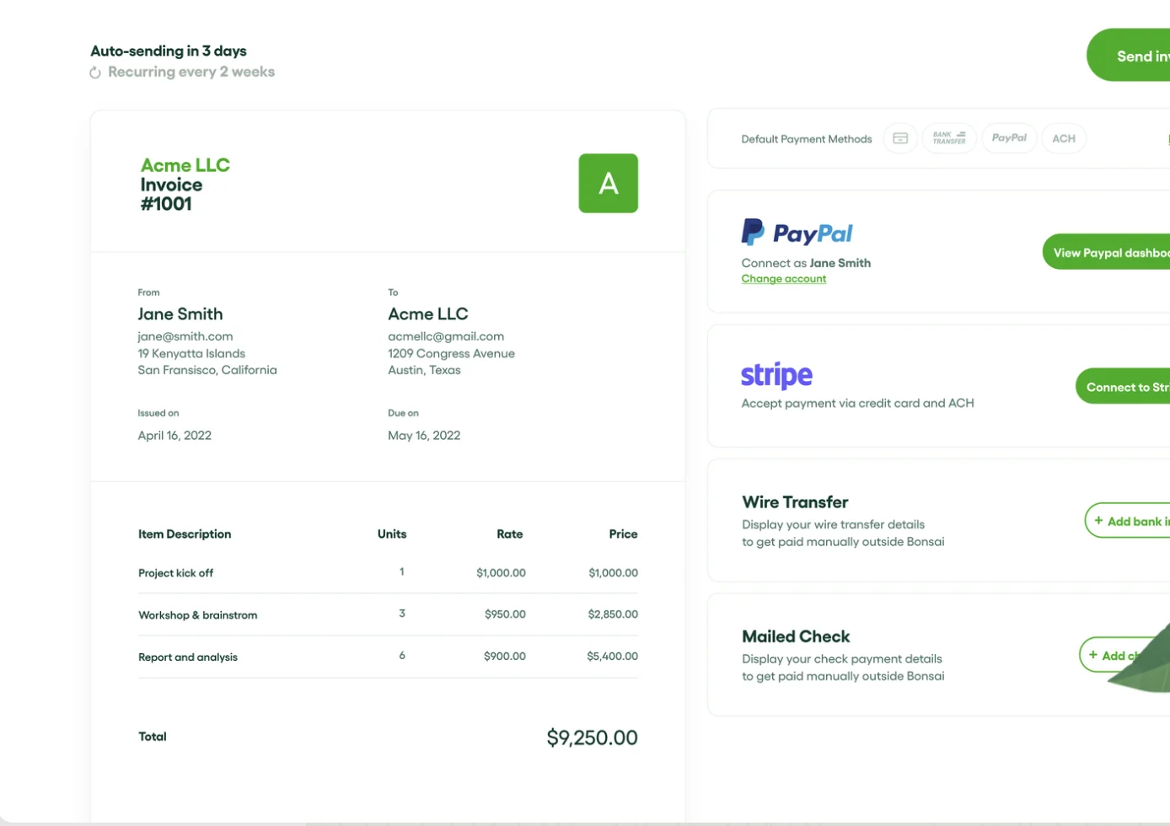This screenshot has width=1170, height=826.
Task: Click the Send invoice button
Action: [x=1129, y=56]
